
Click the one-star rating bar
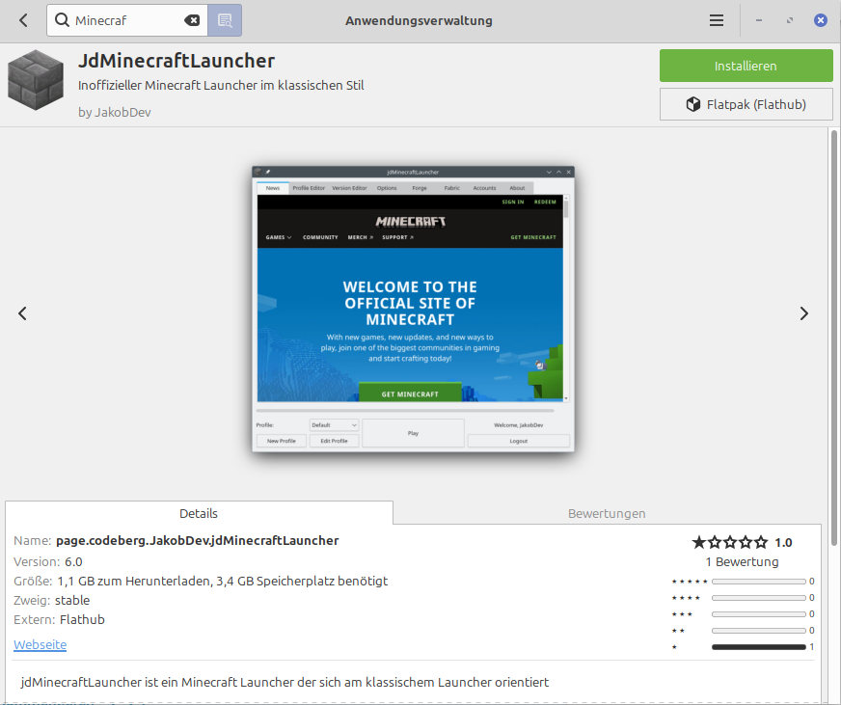pos(759,647)
